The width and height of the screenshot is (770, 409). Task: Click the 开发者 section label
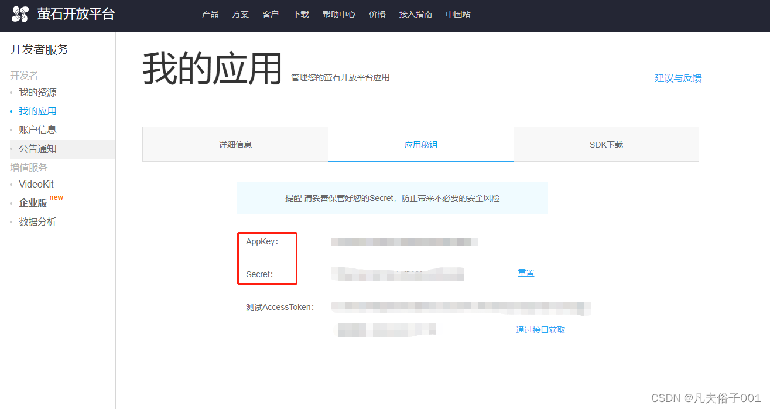[24, 76]
